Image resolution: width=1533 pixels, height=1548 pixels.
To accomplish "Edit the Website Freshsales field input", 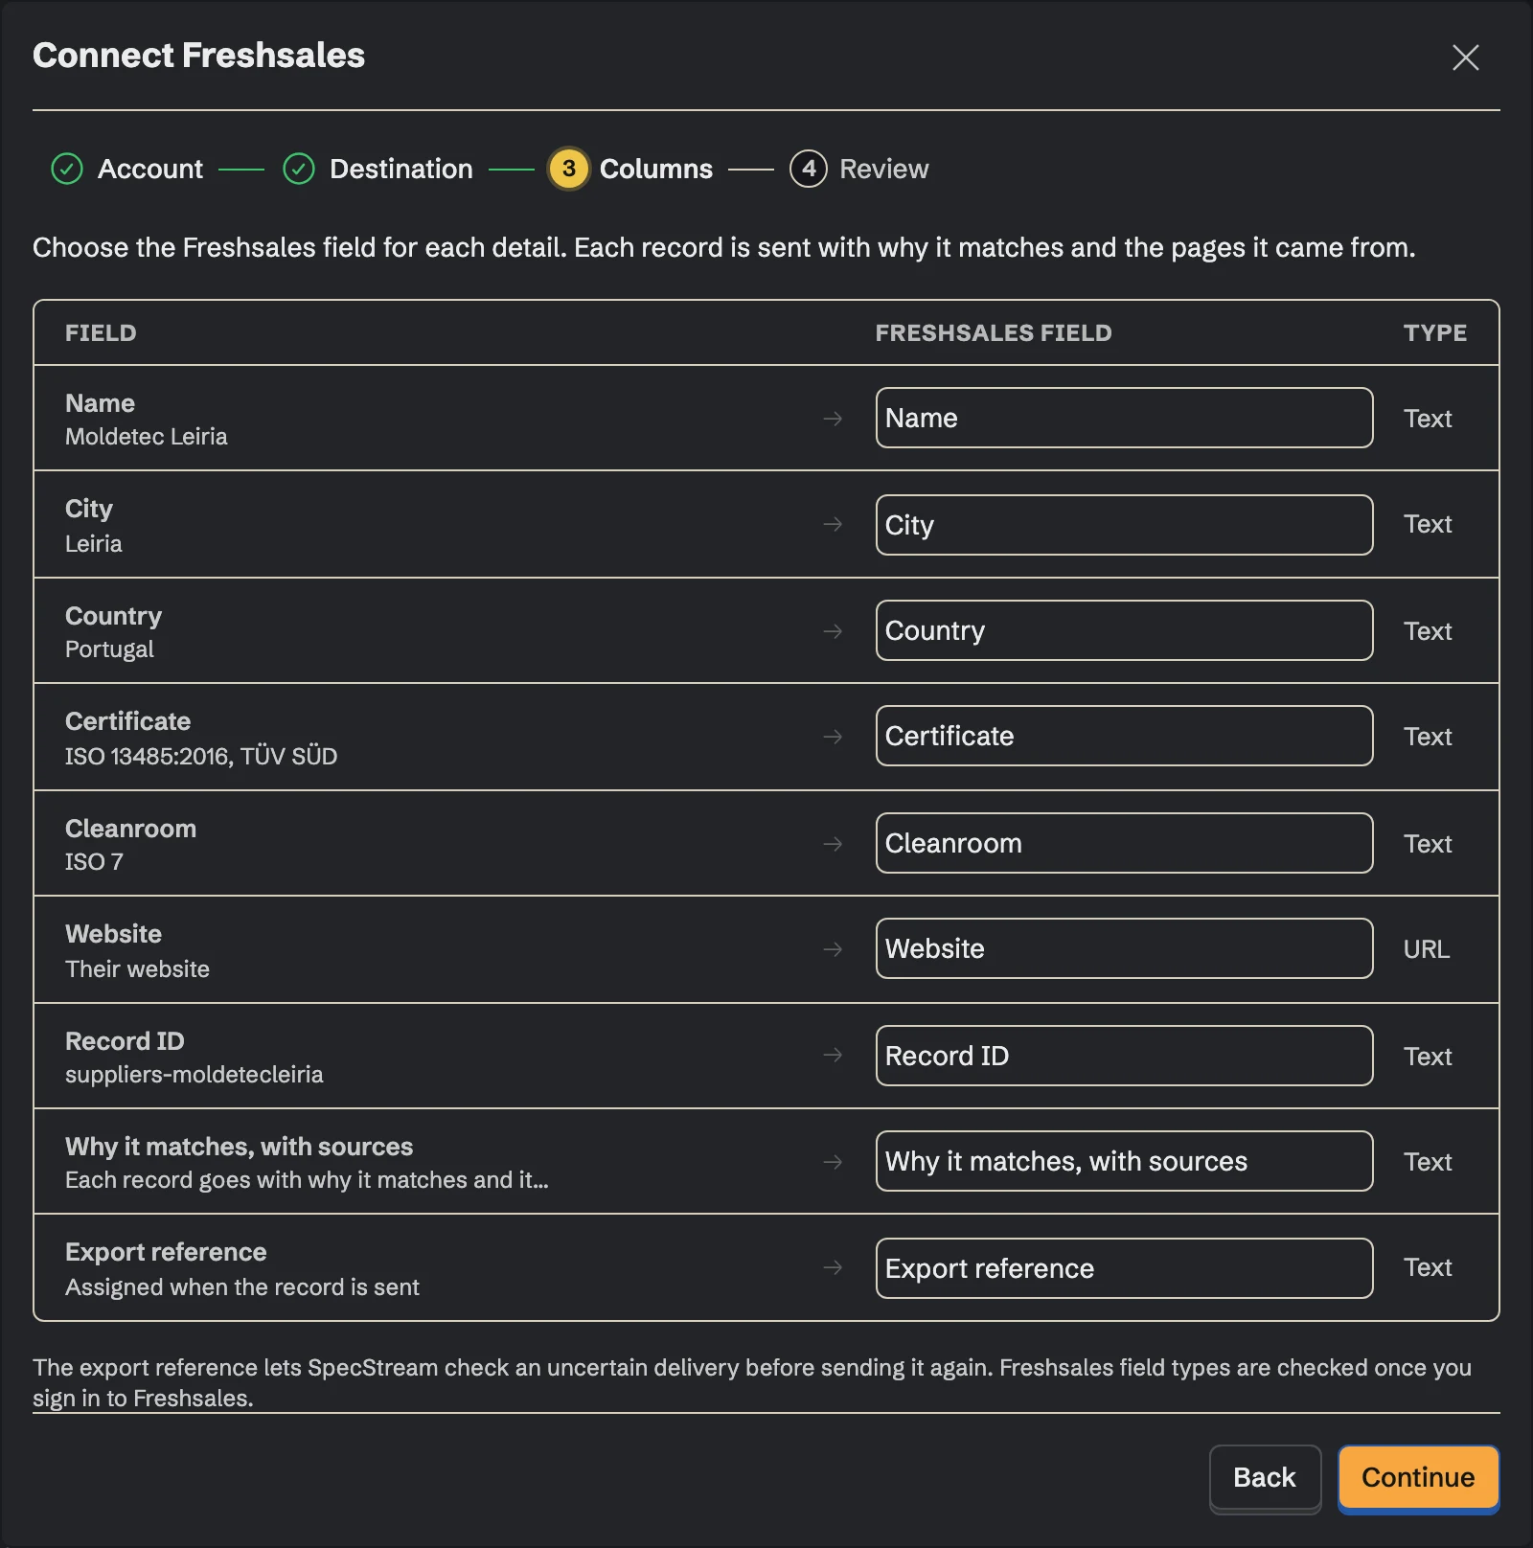I will point(1124,948).
